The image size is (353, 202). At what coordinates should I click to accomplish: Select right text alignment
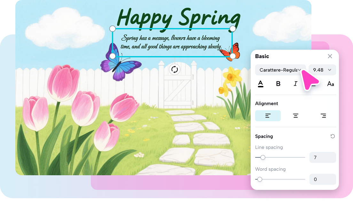323,116
